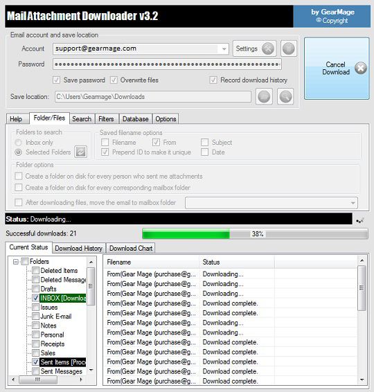Click the Settings wrench icon
Image resolution: width=374 pixels, height=392 pixels.
(268, 48)
